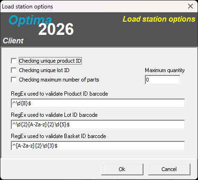Tick the Checking unique lot ID checkbox

14,70
